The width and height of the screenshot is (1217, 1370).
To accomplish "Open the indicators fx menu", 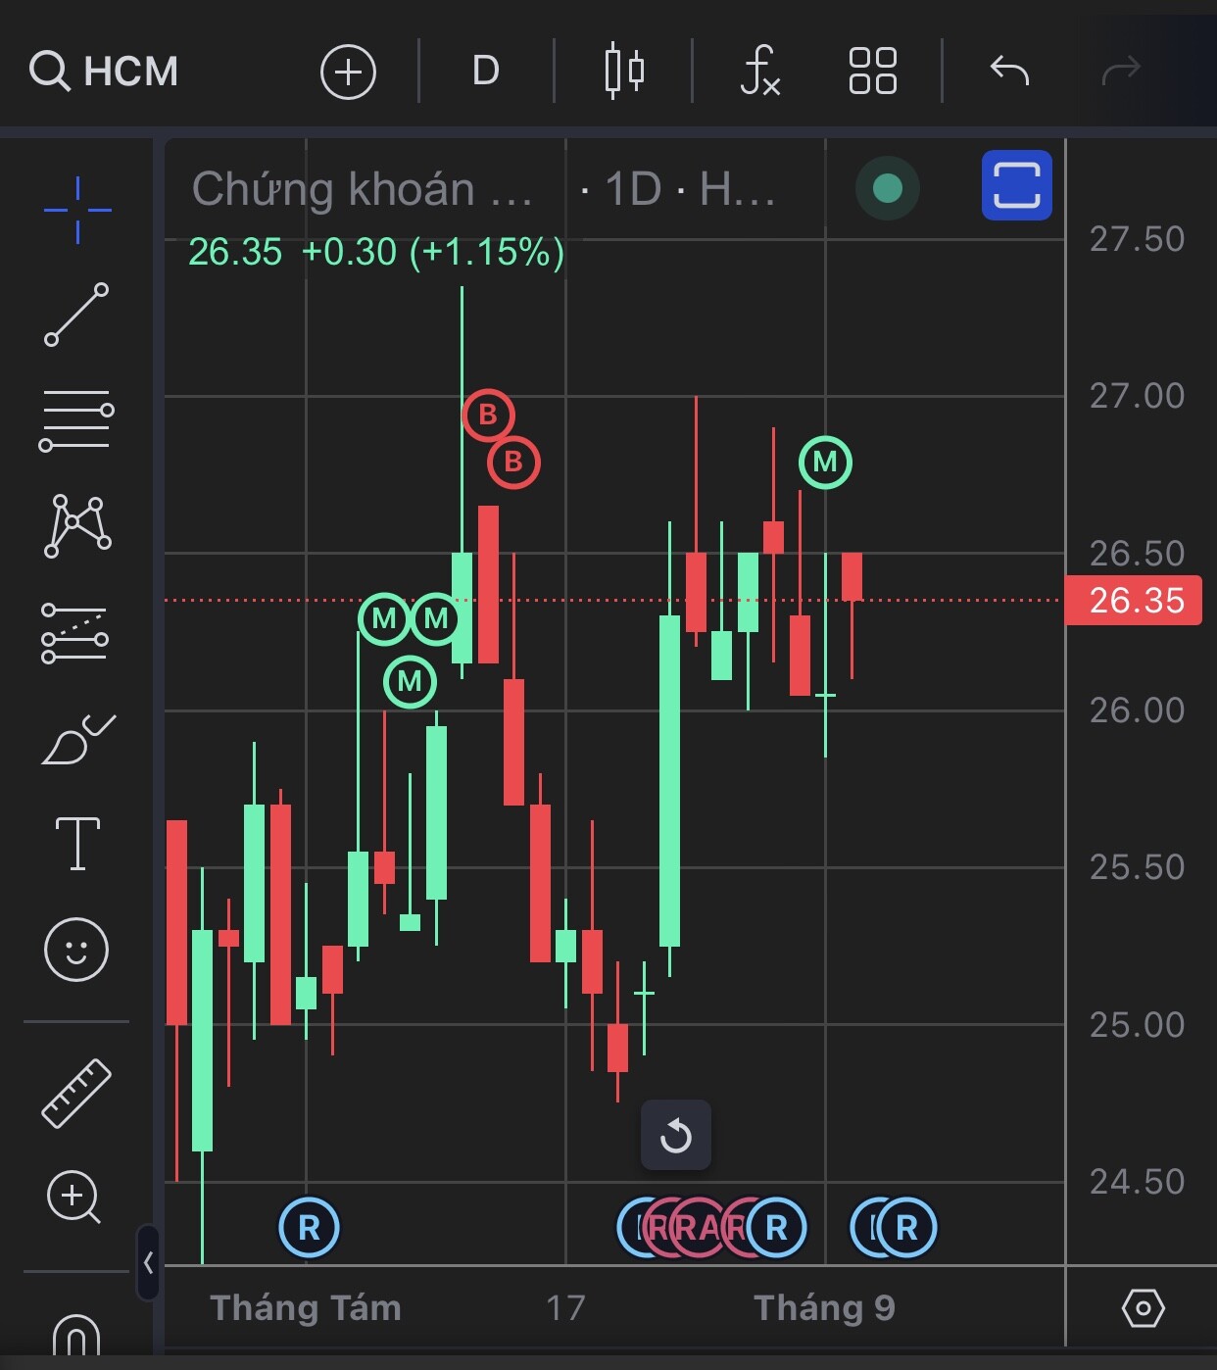I will (x=760, y=71).
